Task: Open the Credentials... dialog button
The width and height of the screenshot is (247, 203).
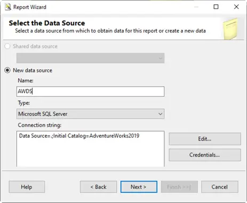Action: coord(205,155)
